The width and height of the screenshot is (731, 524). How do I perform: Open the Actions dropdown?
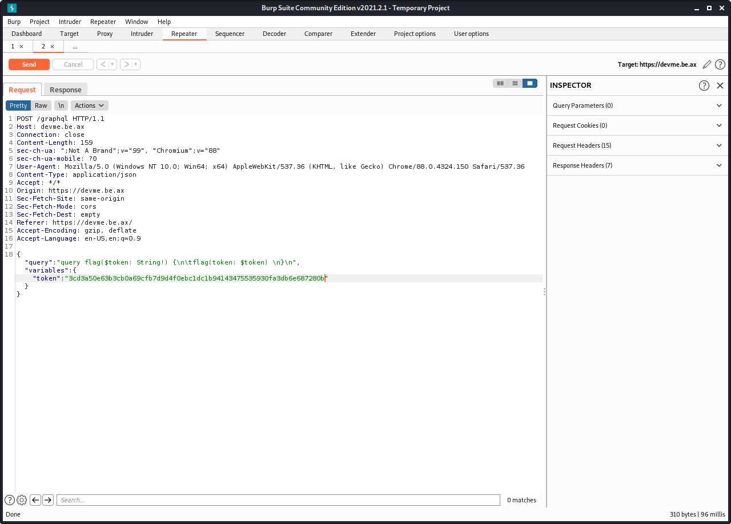coord(90,105)
